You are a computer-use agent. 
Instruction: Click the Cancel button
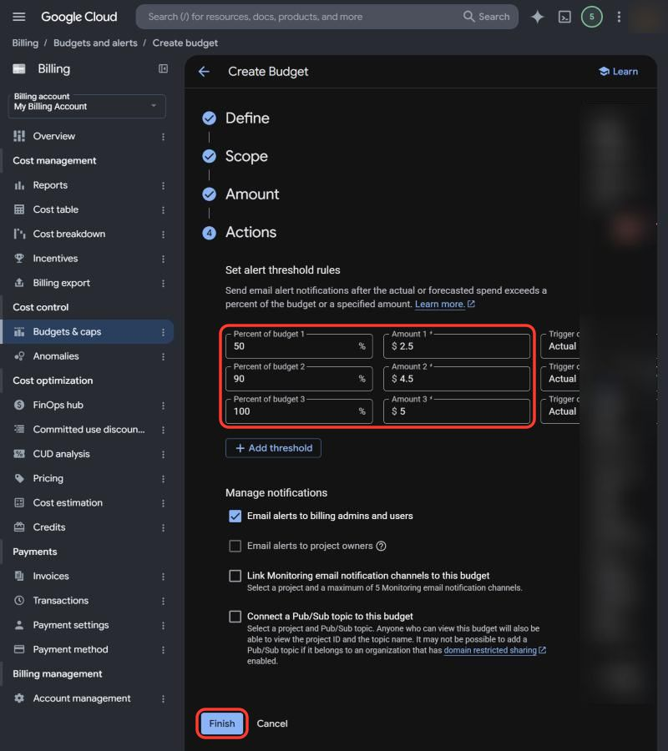coord(272,723)
